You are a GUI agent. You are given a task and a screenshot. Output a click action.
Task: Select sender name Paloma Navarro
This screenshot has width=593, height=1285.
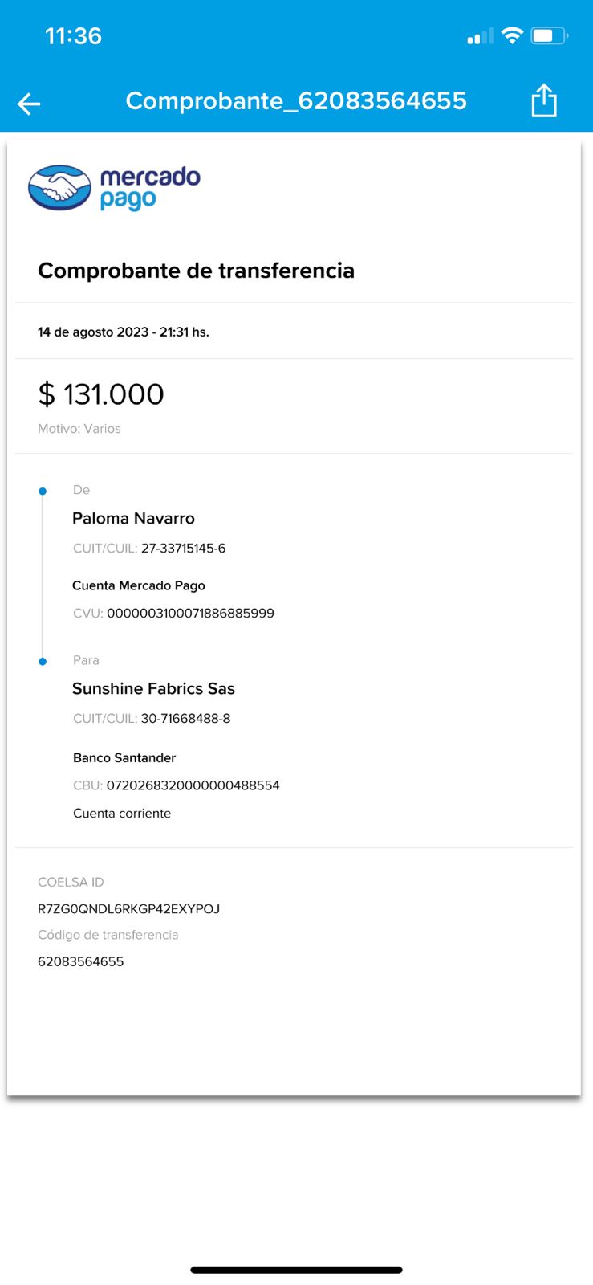coord(133,519)
